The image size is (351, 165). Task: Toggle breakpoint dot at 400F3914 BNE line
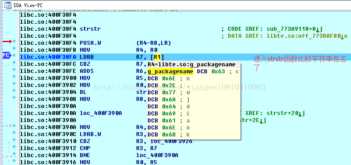pos(14,154)
